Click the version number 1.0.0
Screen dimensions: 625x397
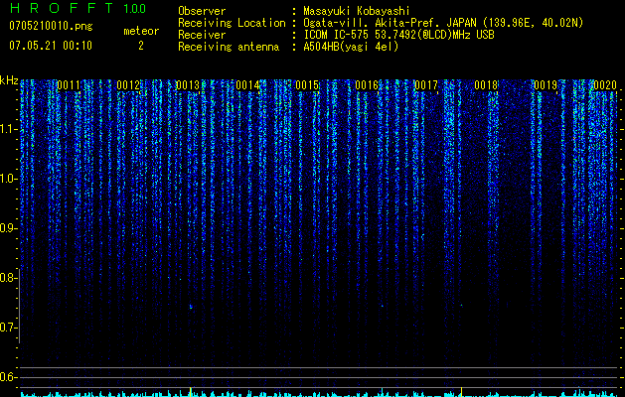(x=135, y=8)
